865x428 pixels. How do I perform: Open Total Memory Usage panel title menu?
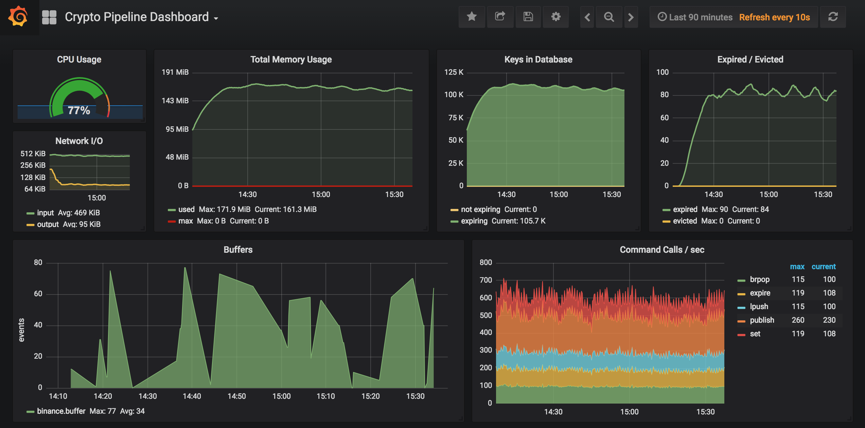(x=291, y=59)
